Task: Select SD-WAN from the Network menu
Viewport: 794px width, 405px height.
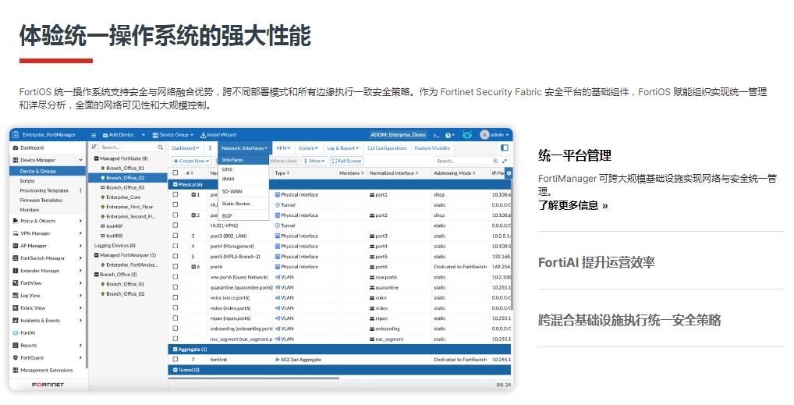Action: click(x=232, y=191)
